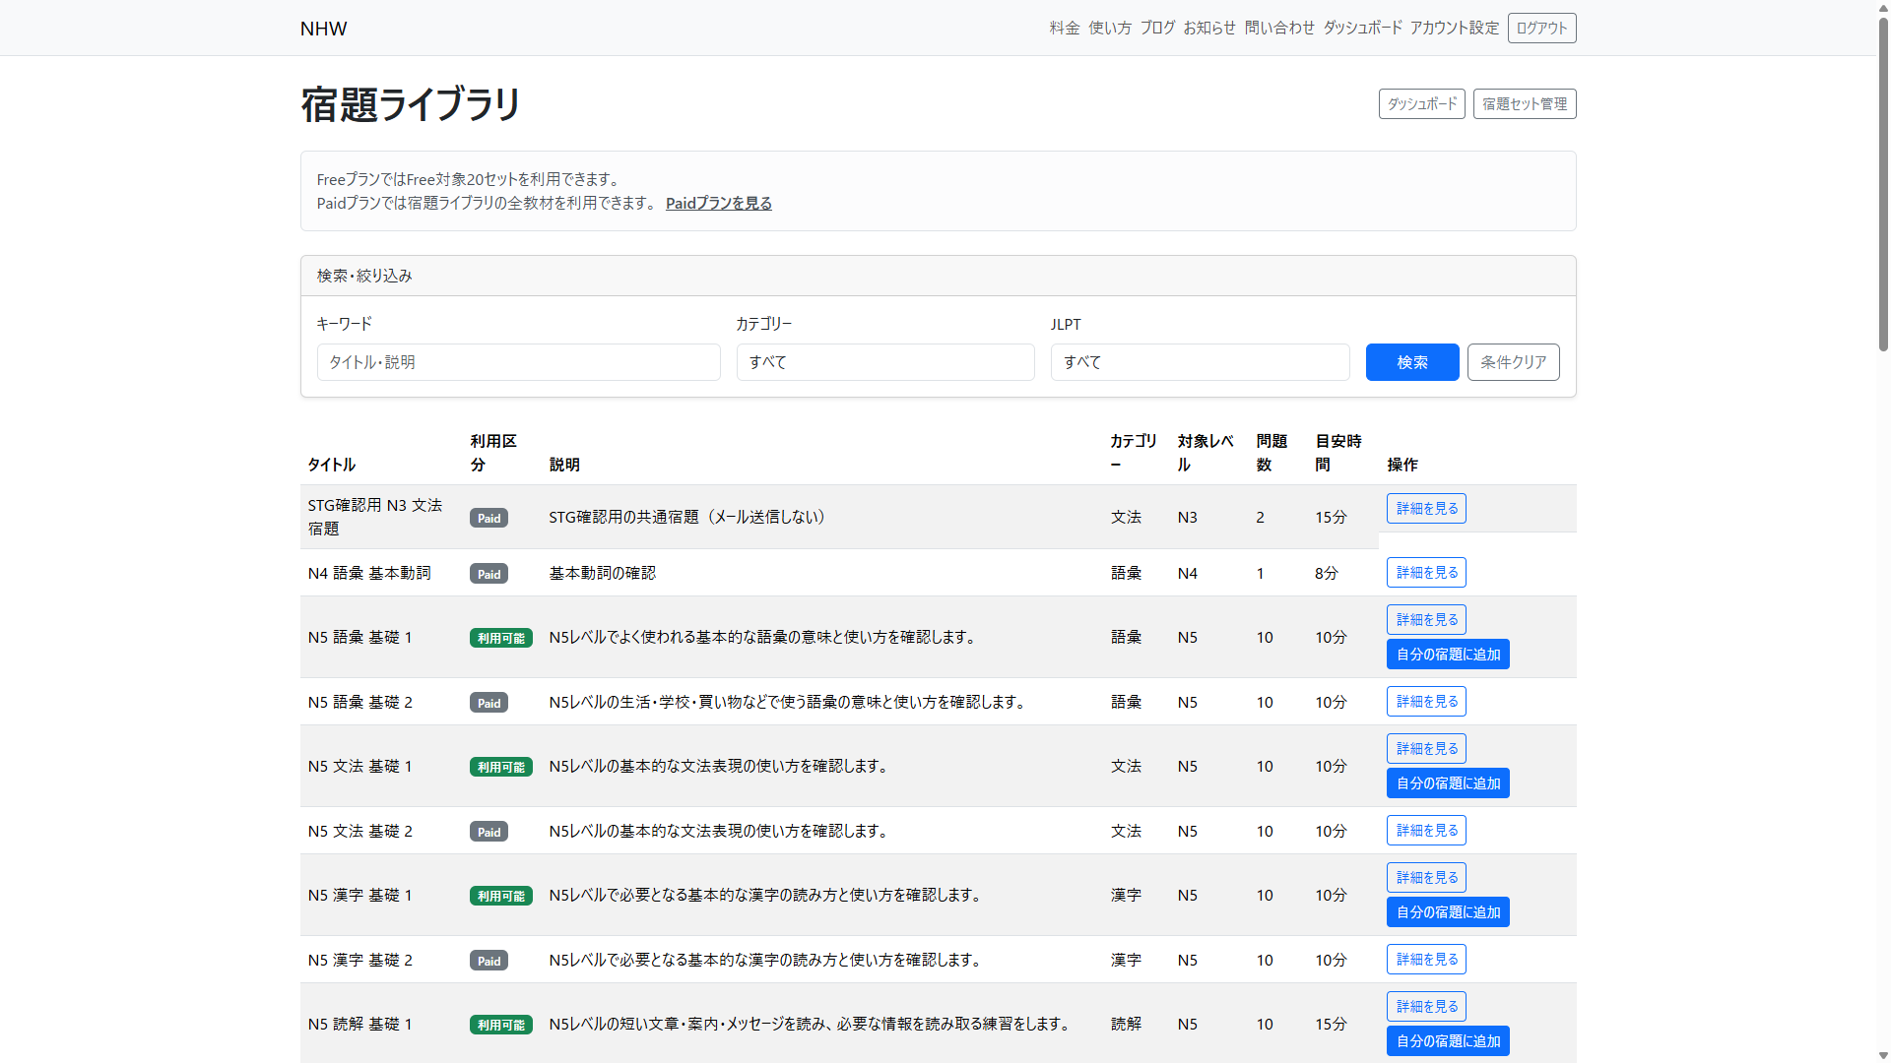Image resolution: width=1891 pixels, height=1063 pixels.
Task: Open アカウント設定 in the navbar
Action: tap(1455, 28)
